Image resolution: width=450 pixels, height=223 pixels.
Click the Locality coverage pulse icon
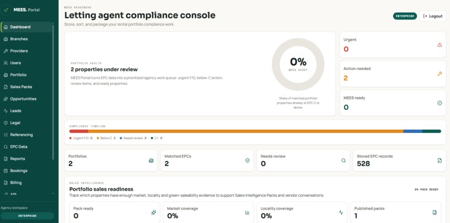(x=341, y=212)
